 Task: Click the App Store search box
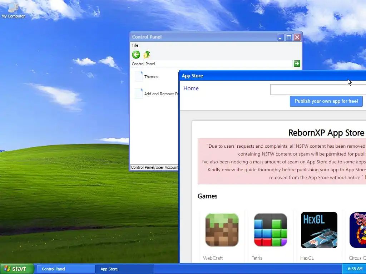tap(318, 90)
